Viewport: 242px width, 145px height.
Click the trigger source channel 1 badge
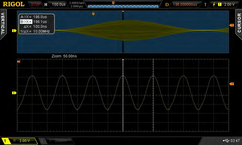pyautogui.click(x=220, y=5)
